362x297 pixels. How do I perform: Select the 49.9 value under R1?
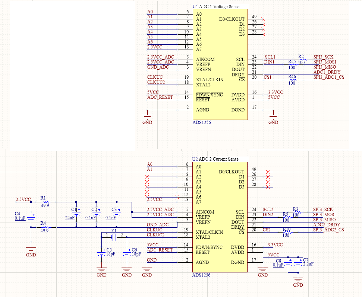point(45,205)
